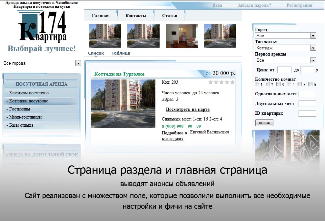Rate the listing two stars
Image resolution: width=325 pixels, height=221 pixels.
click(216, 82)
